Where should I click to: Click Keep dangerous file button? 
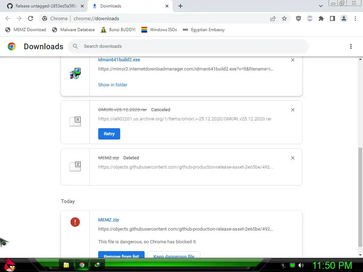pos(174,255)
